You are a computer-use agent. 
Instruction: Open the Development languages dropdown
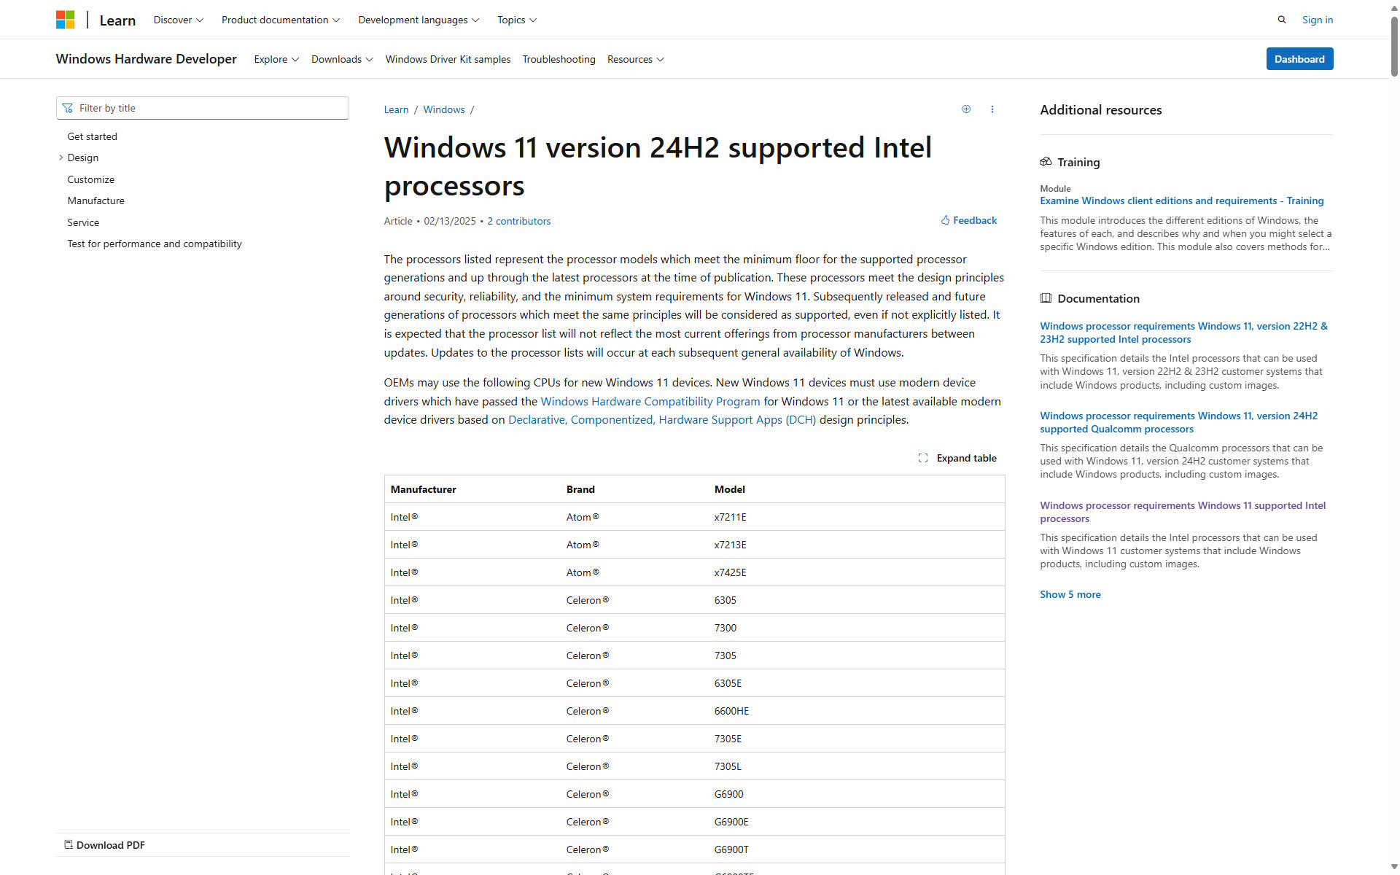(418, 20)
